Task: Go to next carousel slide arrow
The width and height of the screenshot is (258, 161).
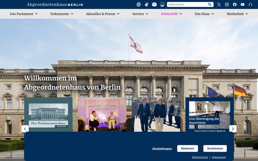Action: (233, 129)
